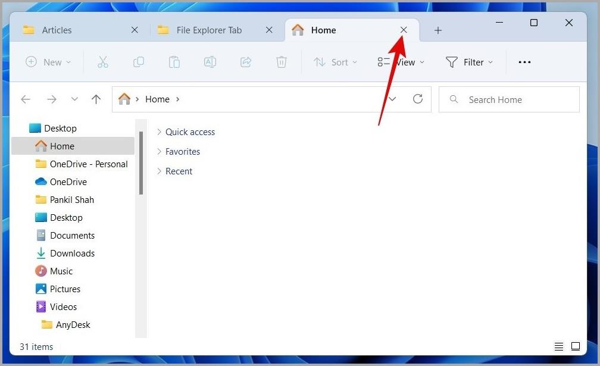Click the home icon in address bar

(x=124, y=99)
